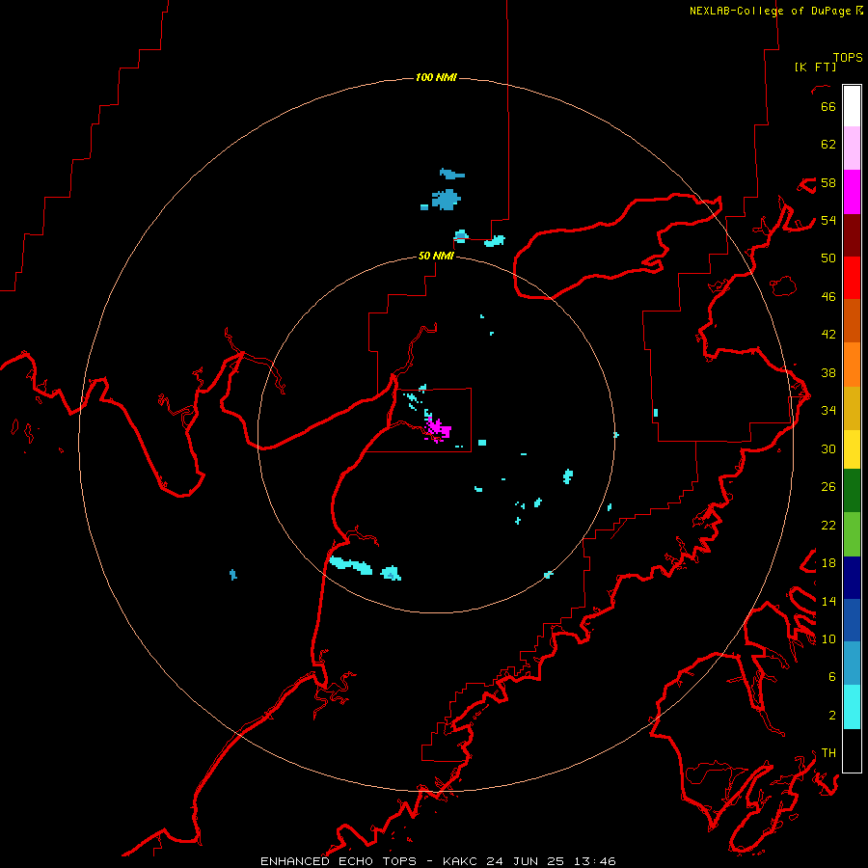Click the "34" scale label
Screen dimensions: 868x868
828,411
